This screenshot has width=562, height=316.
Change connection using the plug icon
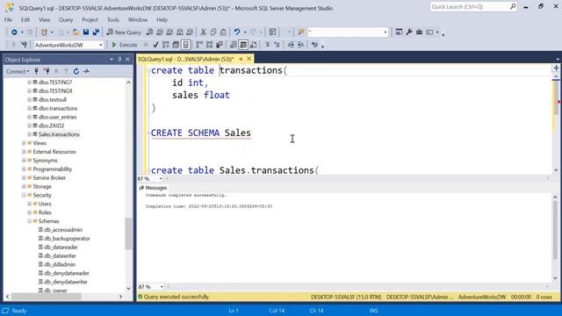pyautogui.click(x=24, y=45)
